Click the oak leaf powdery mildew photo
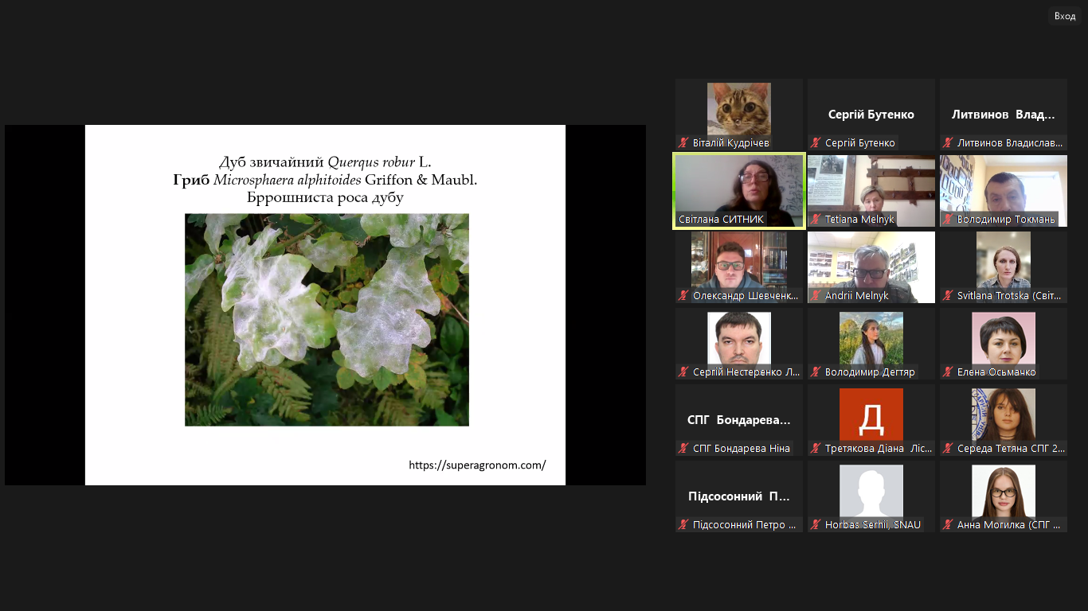 [327, 319]
